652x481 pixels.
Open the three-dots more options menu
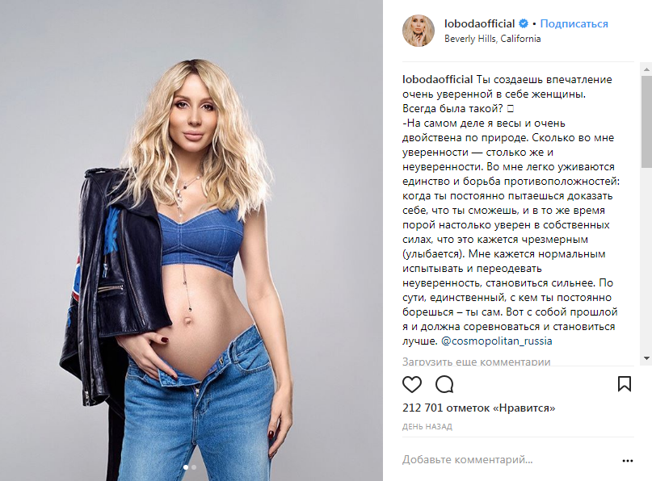628,461
